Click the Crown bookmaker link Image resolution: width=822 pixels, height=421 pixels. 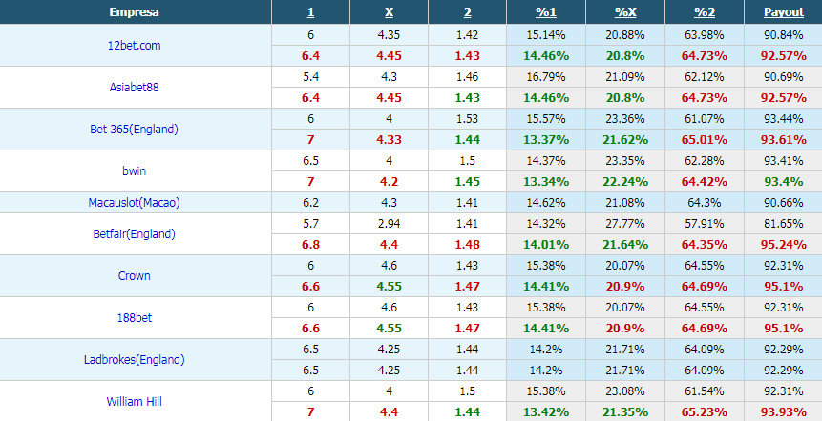coord(135,275)
